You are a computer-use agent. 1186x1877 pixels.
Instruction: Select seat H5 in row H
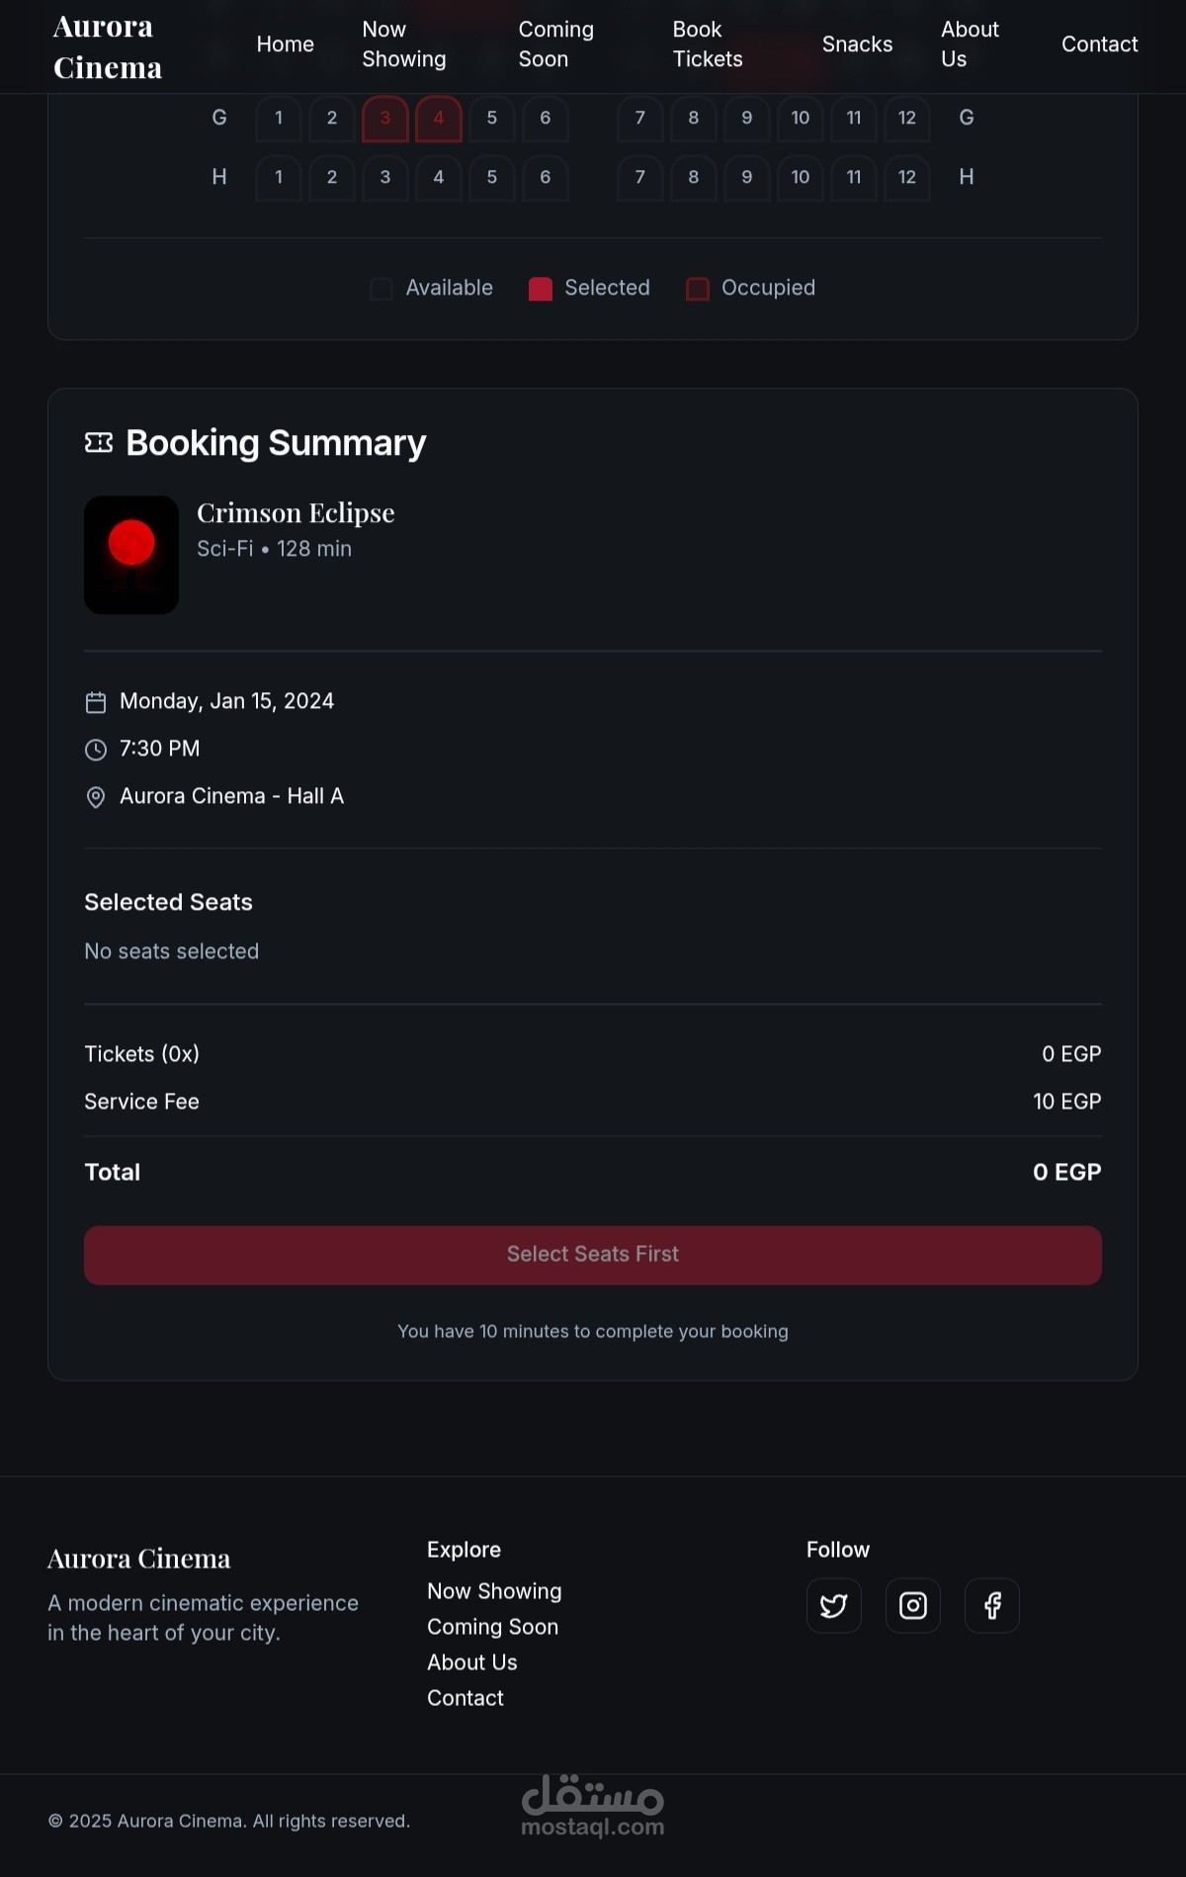tap(492, 178)
